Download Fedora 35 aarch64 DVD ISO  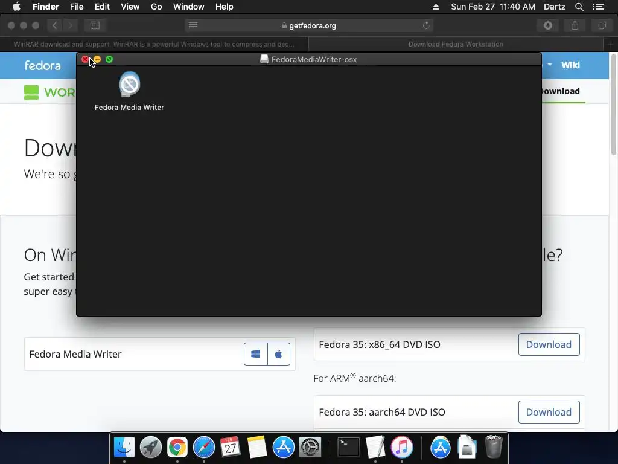(x=549, y=412)
